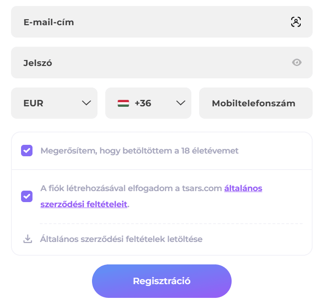Click the face scan icon in E-mail field

tap(296, 22)
